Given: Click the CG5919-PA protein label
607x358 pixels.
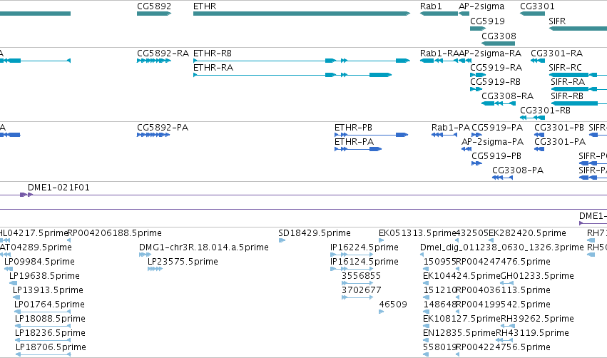Looking at the screenshot, I should (x=497, y=128).
